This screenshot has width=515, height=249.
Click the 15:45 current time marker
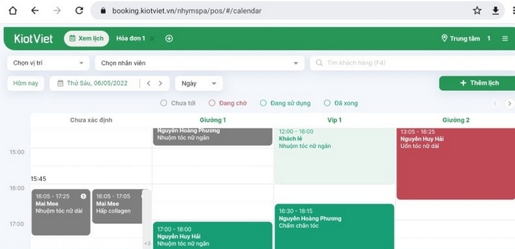click(x=39, y=179)
